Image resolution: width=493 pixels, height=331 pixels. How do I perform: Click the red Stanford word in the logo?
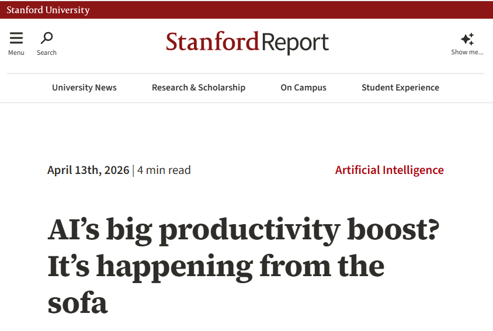point(213,41)
